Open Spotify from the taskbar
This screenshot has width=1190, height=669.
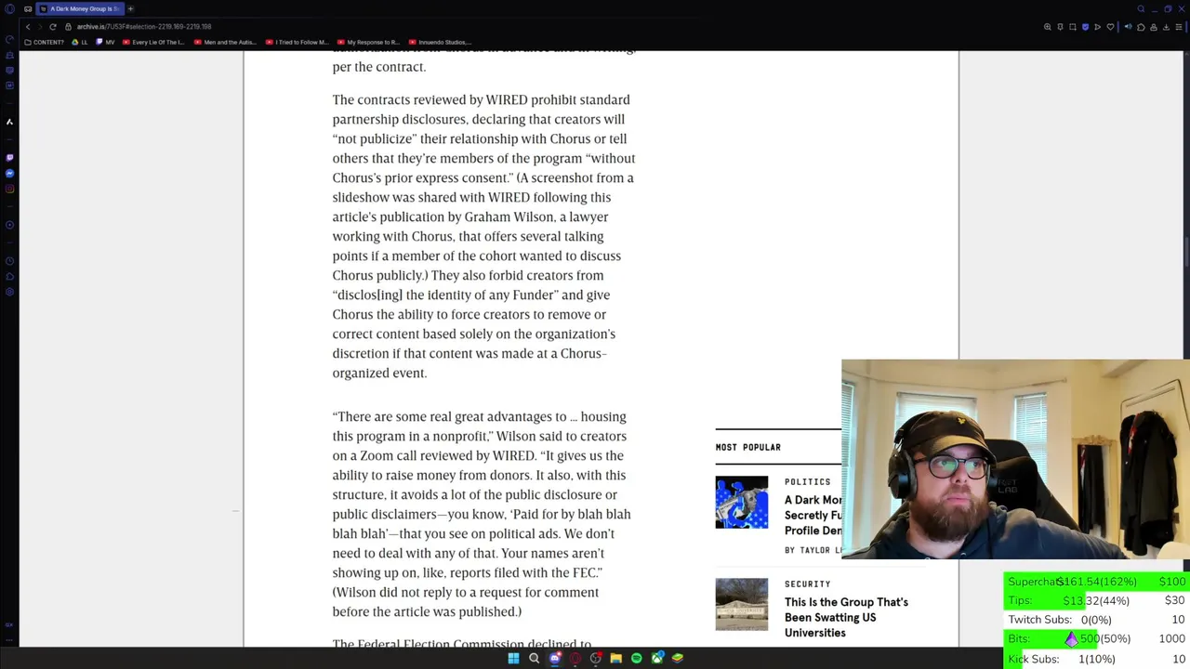(x=636, y=658)
